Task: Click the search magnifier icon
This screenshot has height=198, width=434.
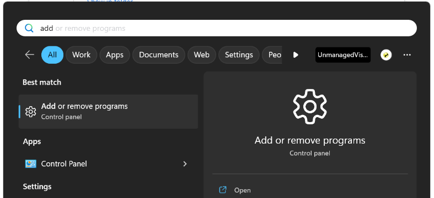Action: click(29, 28)
